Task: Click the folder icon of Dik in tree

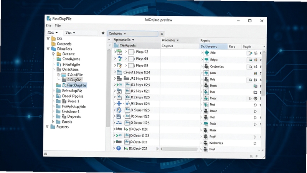Action: pos(53,38)
